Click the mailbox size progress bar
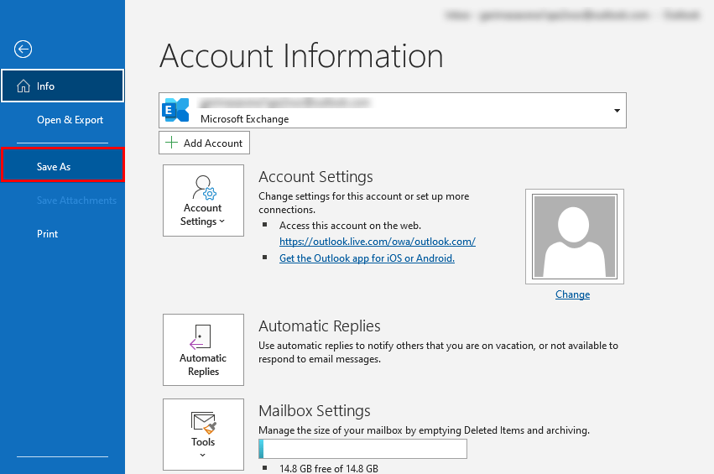 coord(362,449)
